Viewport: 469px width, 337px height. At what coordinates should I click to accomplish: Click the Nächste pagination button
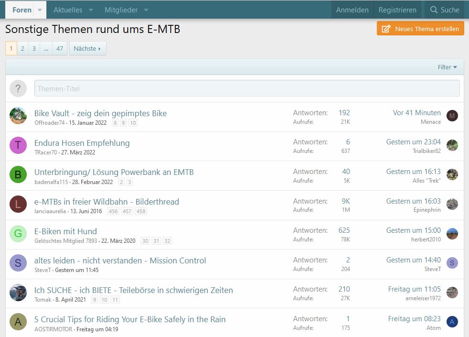(x=87, y=48)
